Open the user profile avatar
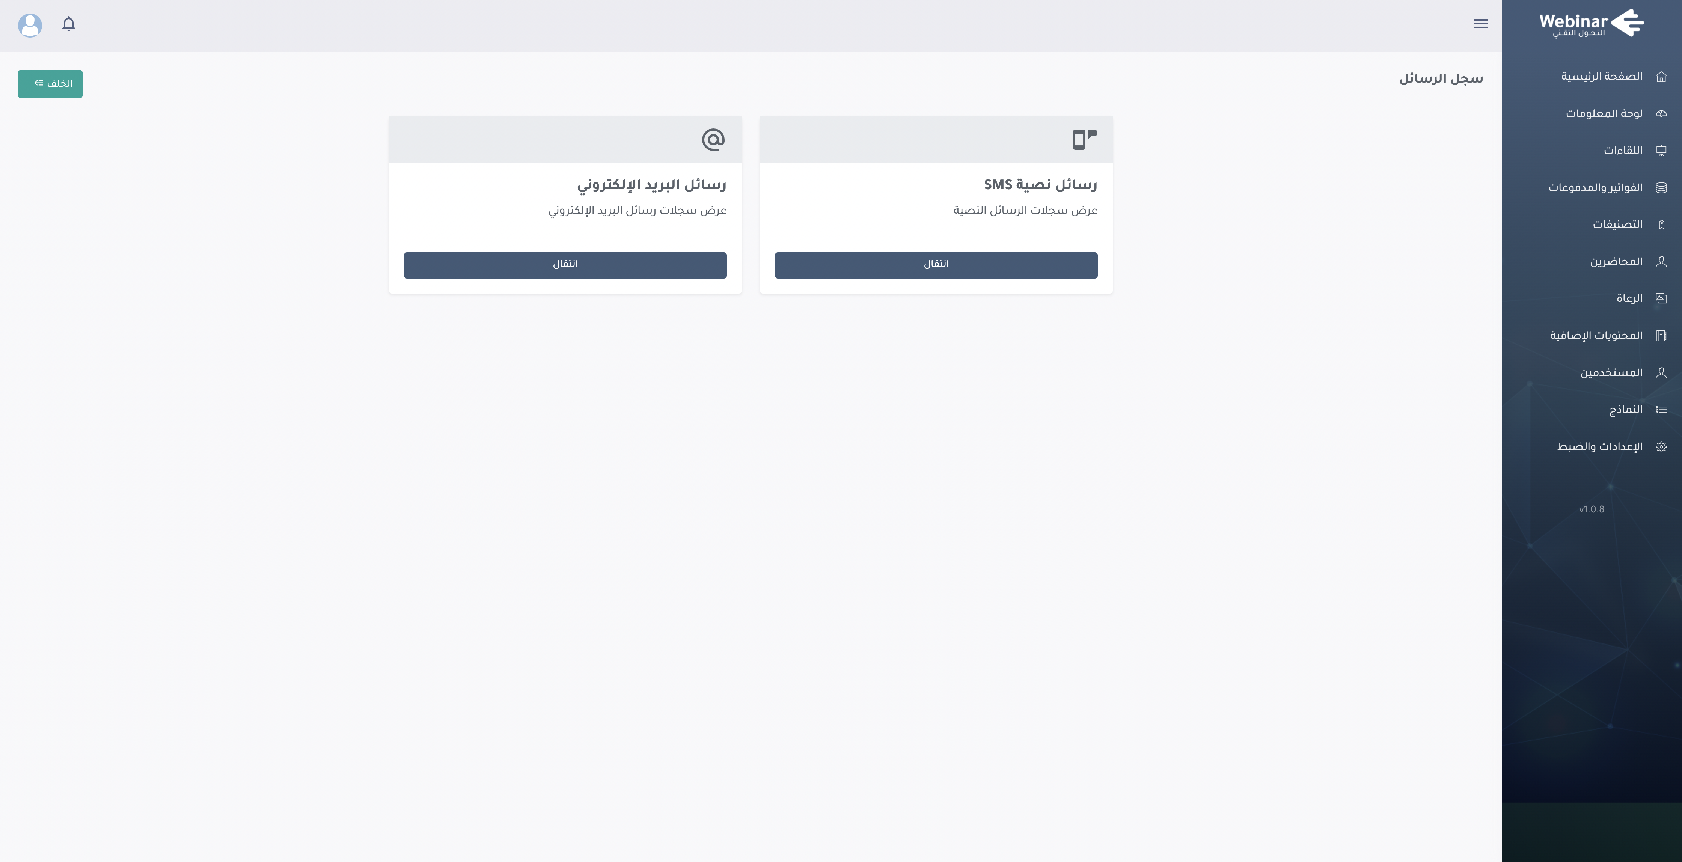This screenshot has width=1682, height=862. 30,26
